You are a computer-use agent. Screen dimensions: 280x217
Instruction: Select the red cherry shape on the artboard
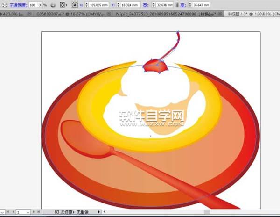pos(155,66)
